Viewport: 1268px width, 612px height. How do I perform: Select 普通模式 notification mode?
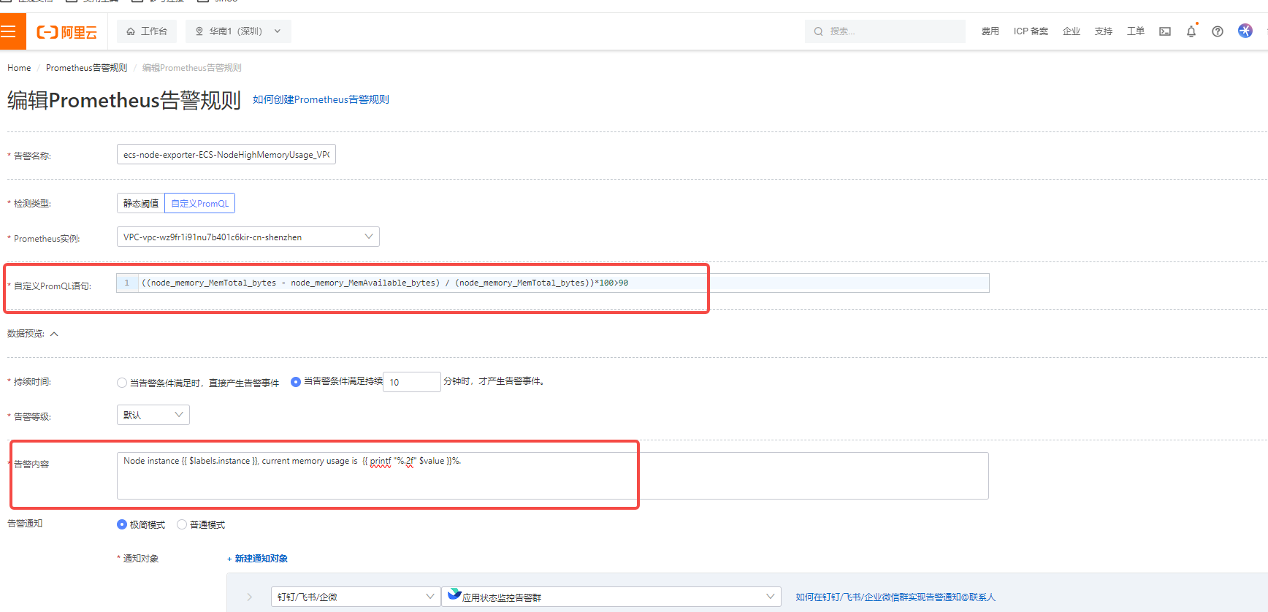click(x=182, y=524)
